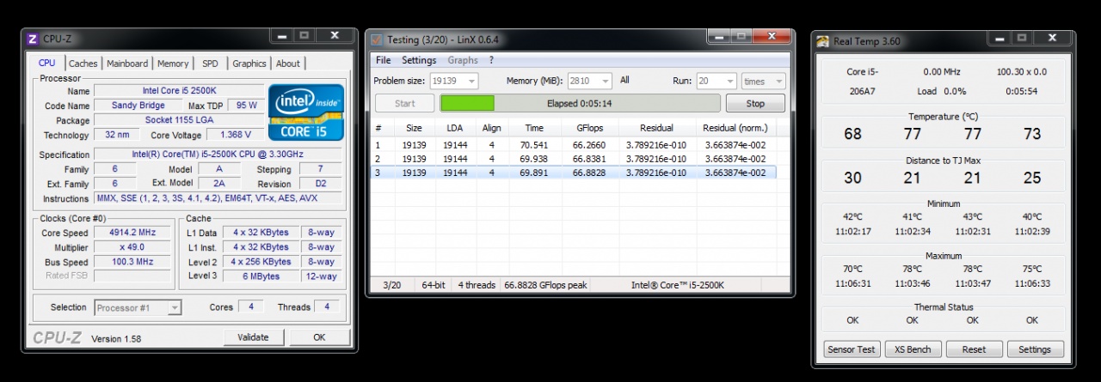This screenshot has height=382, width=1101.
Task: Open the Settings menu in LinX
Action: pyautogui.click(x=419, y=60)
